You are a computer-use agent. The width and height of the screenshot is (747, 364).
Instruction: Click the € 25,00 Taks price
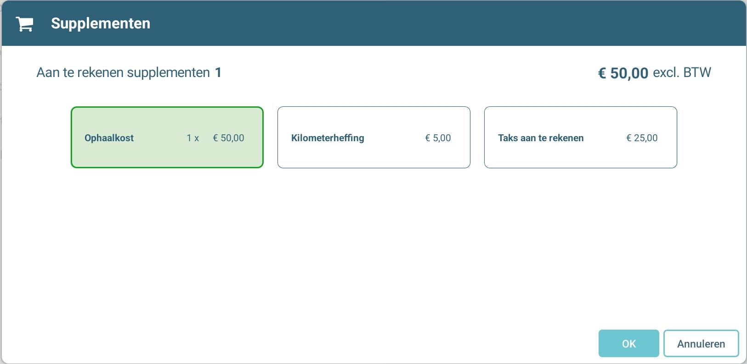[x=642, y=138]
